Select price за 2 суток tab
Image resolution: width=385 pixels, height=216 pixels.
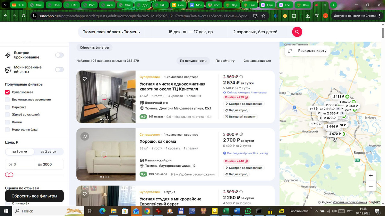click(x=48, y=151)
